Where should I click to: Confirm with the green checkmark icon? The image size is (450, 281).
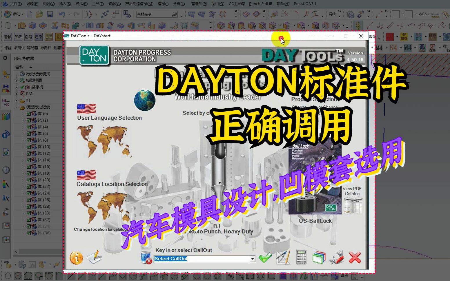point(265,257)
